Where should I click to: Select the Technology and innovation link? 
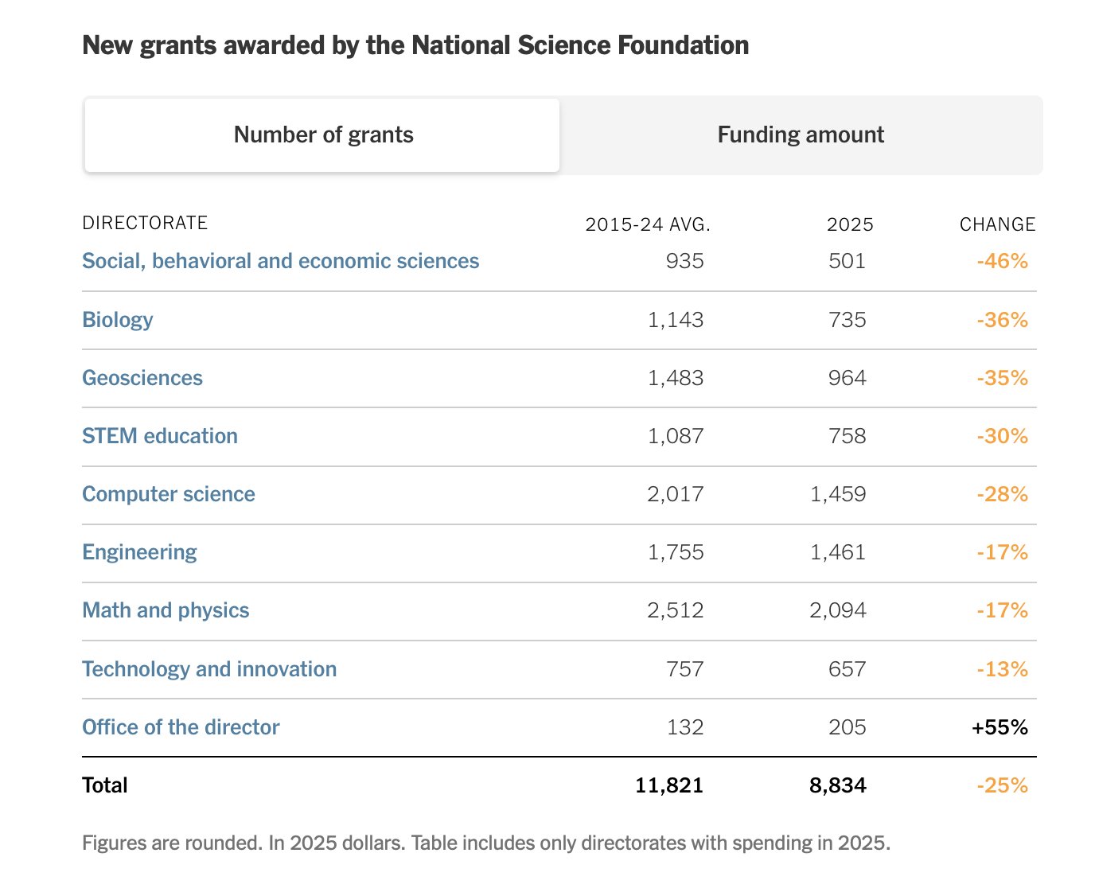[209, 669]
